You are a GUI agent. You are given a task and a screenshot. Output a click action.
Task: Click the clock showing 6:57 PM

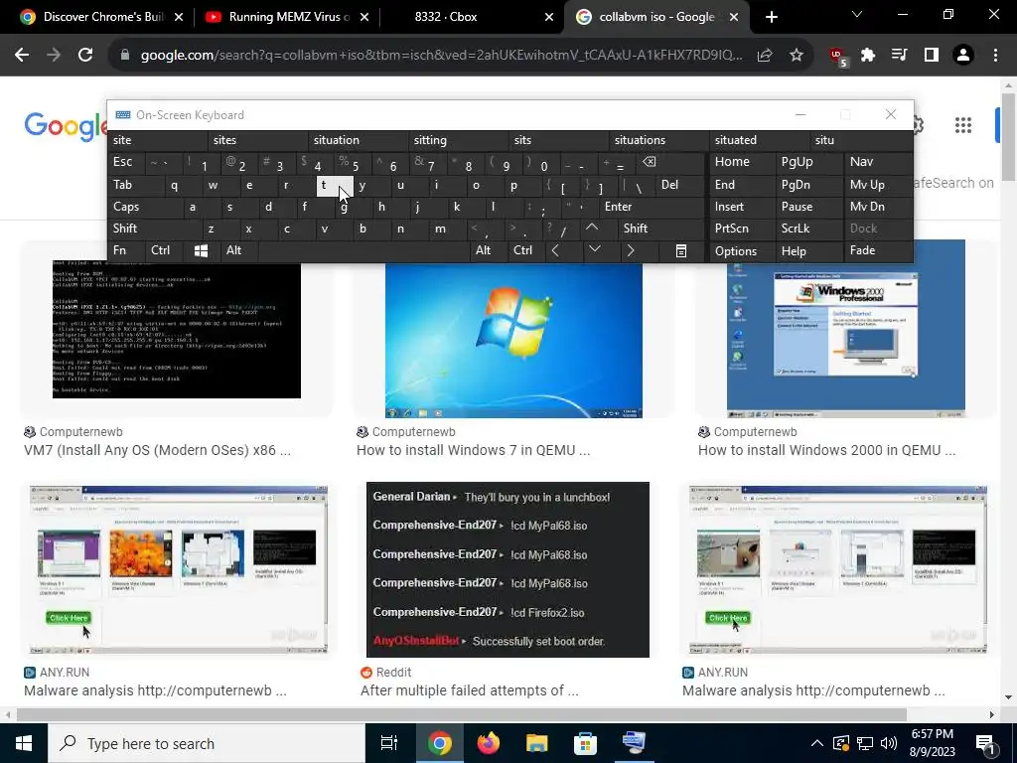[x=933, y=743]
